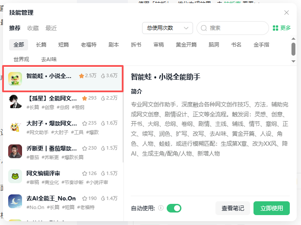Select the 全部 category filter

coord(19,45)
